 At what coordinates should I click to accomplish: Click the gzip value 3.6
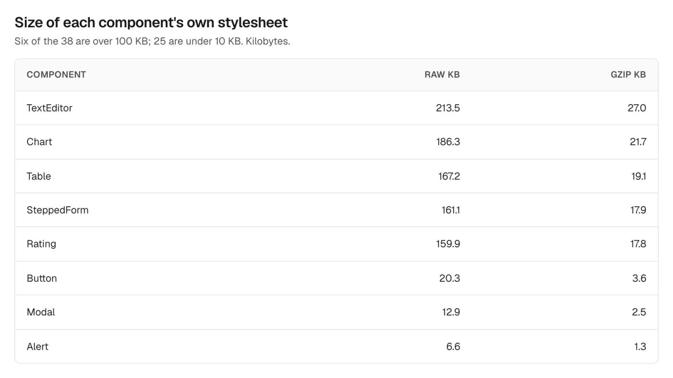[639, 278]
